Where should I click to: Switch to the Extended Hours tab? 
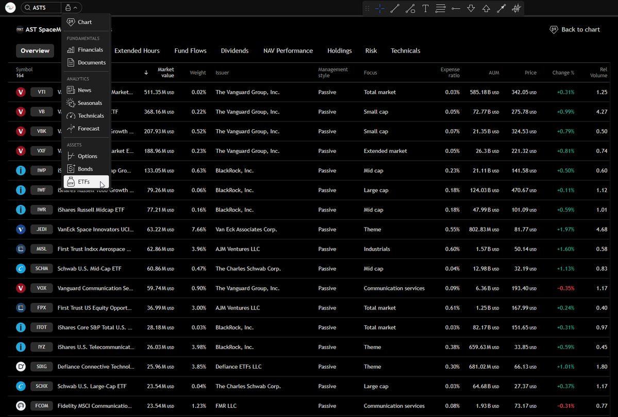(x=137, y=51)
